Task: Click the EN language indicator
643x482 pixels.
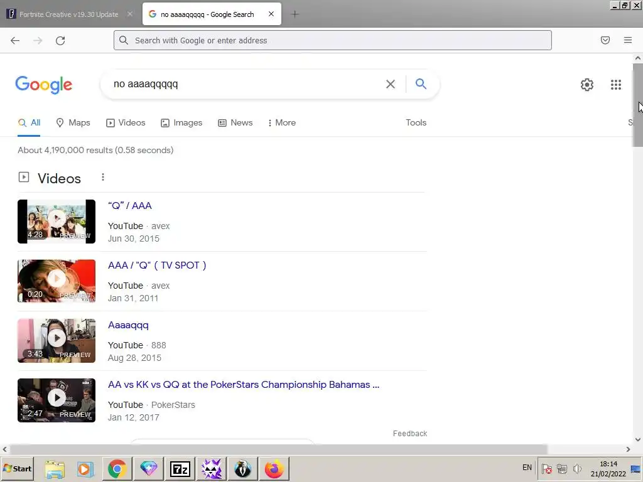Action: [527, 468]
